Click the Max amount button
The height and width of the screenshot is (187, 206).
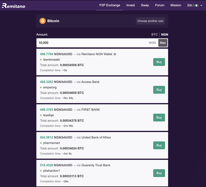tap(163, 43)
